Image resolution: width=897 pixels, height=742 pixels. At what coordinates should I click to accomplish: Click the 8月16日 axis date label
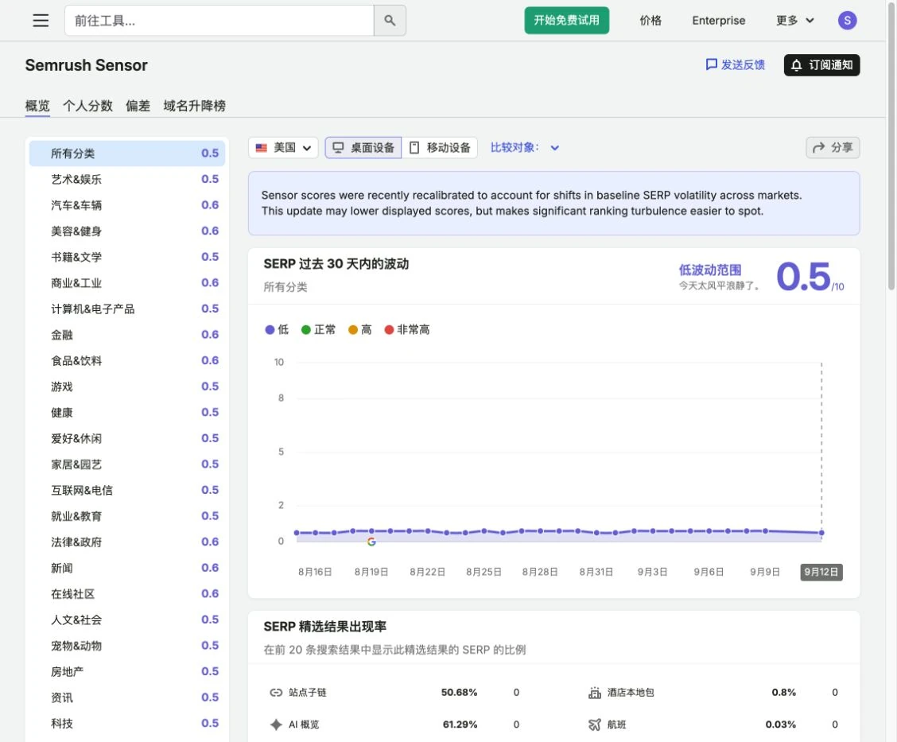315,572
